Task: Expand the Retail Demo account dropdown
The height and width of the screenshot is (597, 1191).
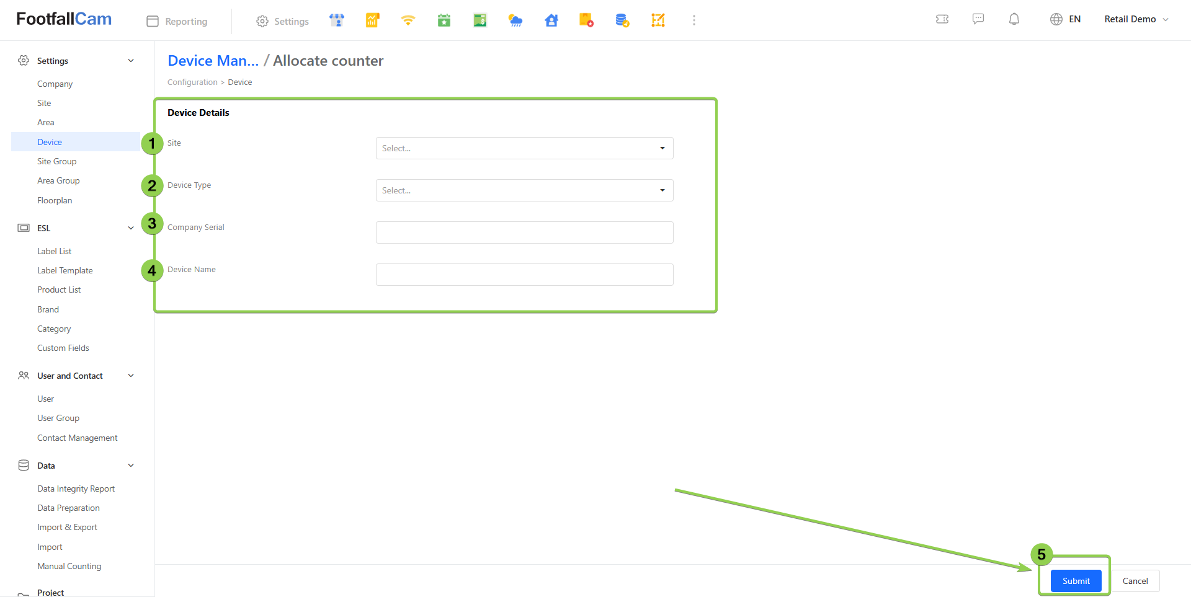Action: tap(1136, 19)
